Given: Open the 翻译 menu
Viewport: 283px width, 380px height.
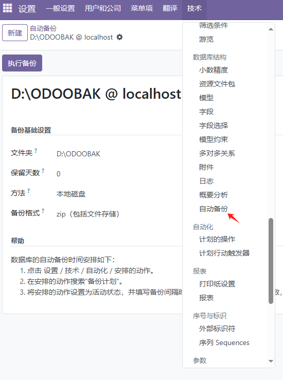Looking at the screenshot, I should coord(170,8).
